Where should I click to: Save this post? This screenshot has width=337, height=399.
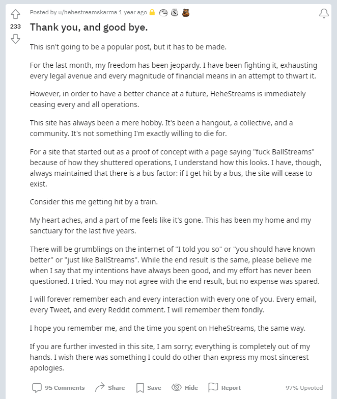(x=149, y=388)
